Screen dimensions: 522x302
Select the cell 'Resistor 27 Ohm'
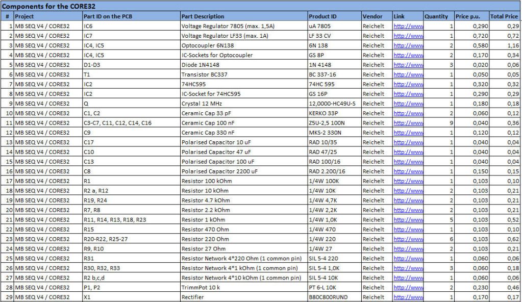[244, 248]
